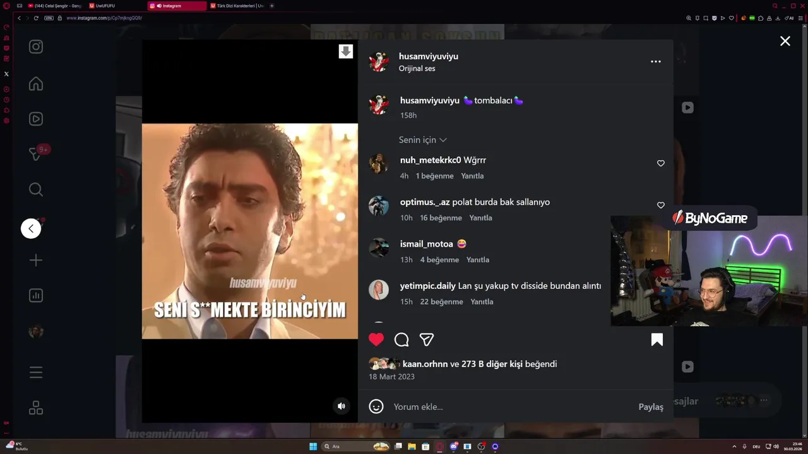Open the Windows Start menu
Viewport: 808px width, 454px height.
[313, 446]
